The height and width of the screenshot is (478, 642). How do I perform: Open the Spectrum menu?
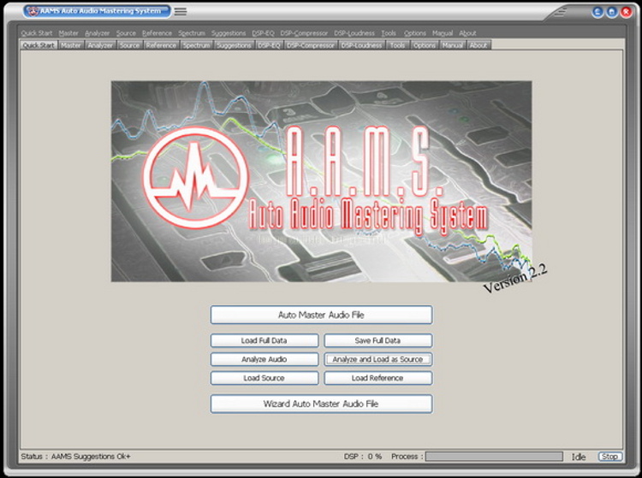point(192,33)
